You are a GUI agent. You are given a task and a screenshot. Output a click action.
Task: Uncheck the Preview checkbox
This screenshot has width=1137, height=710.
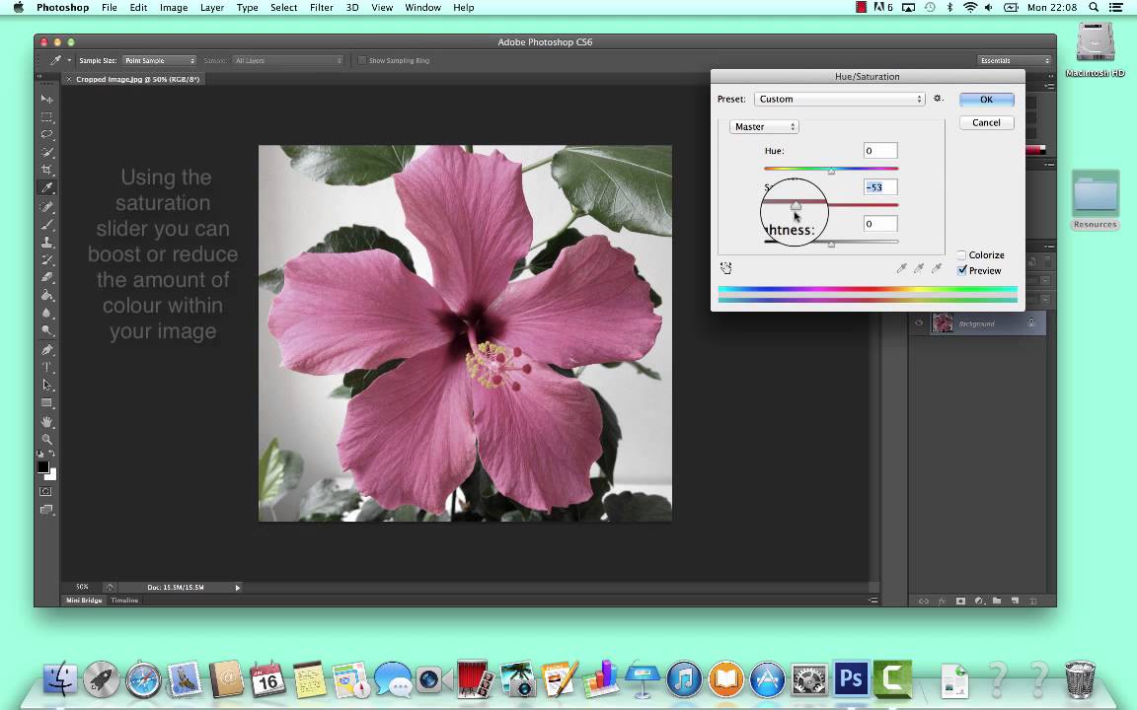[x=961, y=270]
